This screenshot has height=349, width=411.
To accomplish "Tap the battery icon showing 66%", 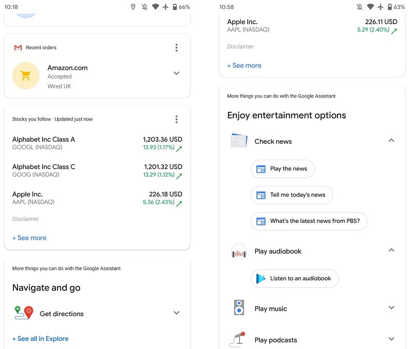I will click(175, 7).
